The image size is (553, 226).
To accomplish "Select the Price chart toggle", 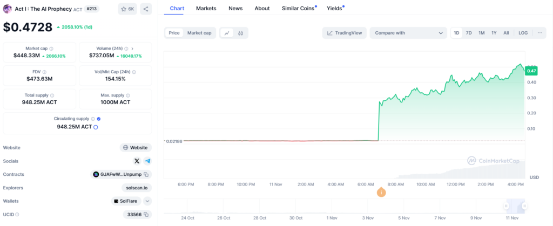I will pyautogui.click(x=174, y=33).
